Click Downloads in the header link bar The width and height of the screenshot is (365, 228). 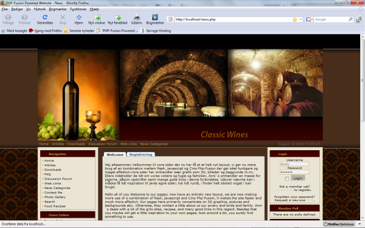coord(76,144)
